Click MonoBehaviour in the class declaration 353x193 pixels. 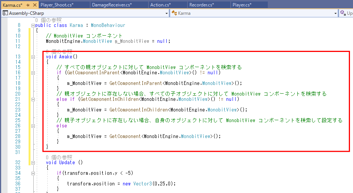click(108, 25)
